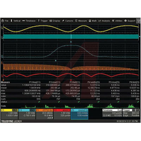Click the Analysis menu graph icon
Viewport: 141px width, 141px height.
point(100,21)
